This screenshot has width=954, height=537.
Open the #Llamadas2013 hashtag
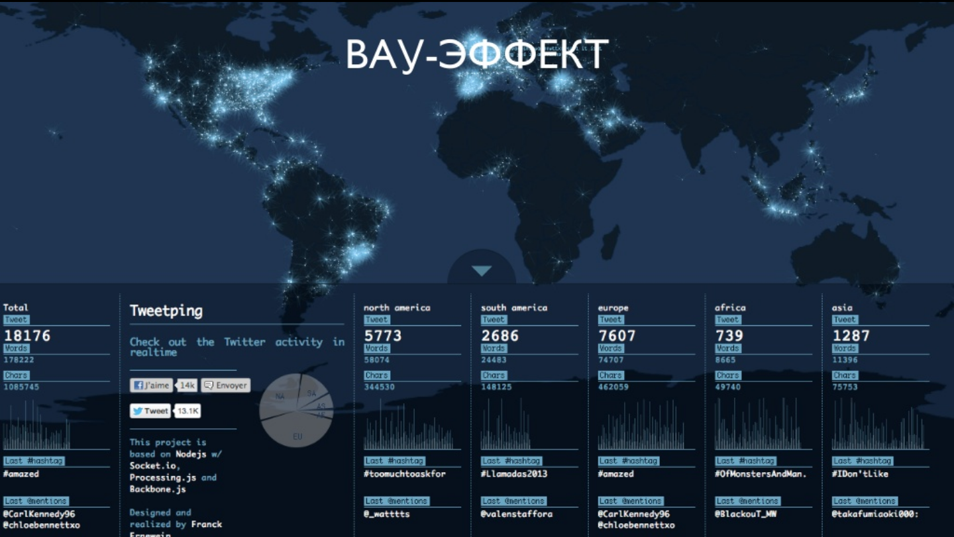tap(515, 474)
